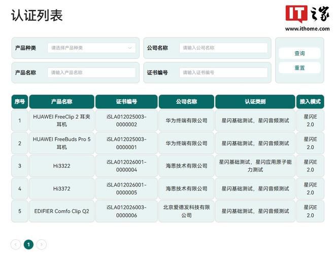
Task: Click certificate iSLA012025003-0000001
Action: tap(126, 143)
